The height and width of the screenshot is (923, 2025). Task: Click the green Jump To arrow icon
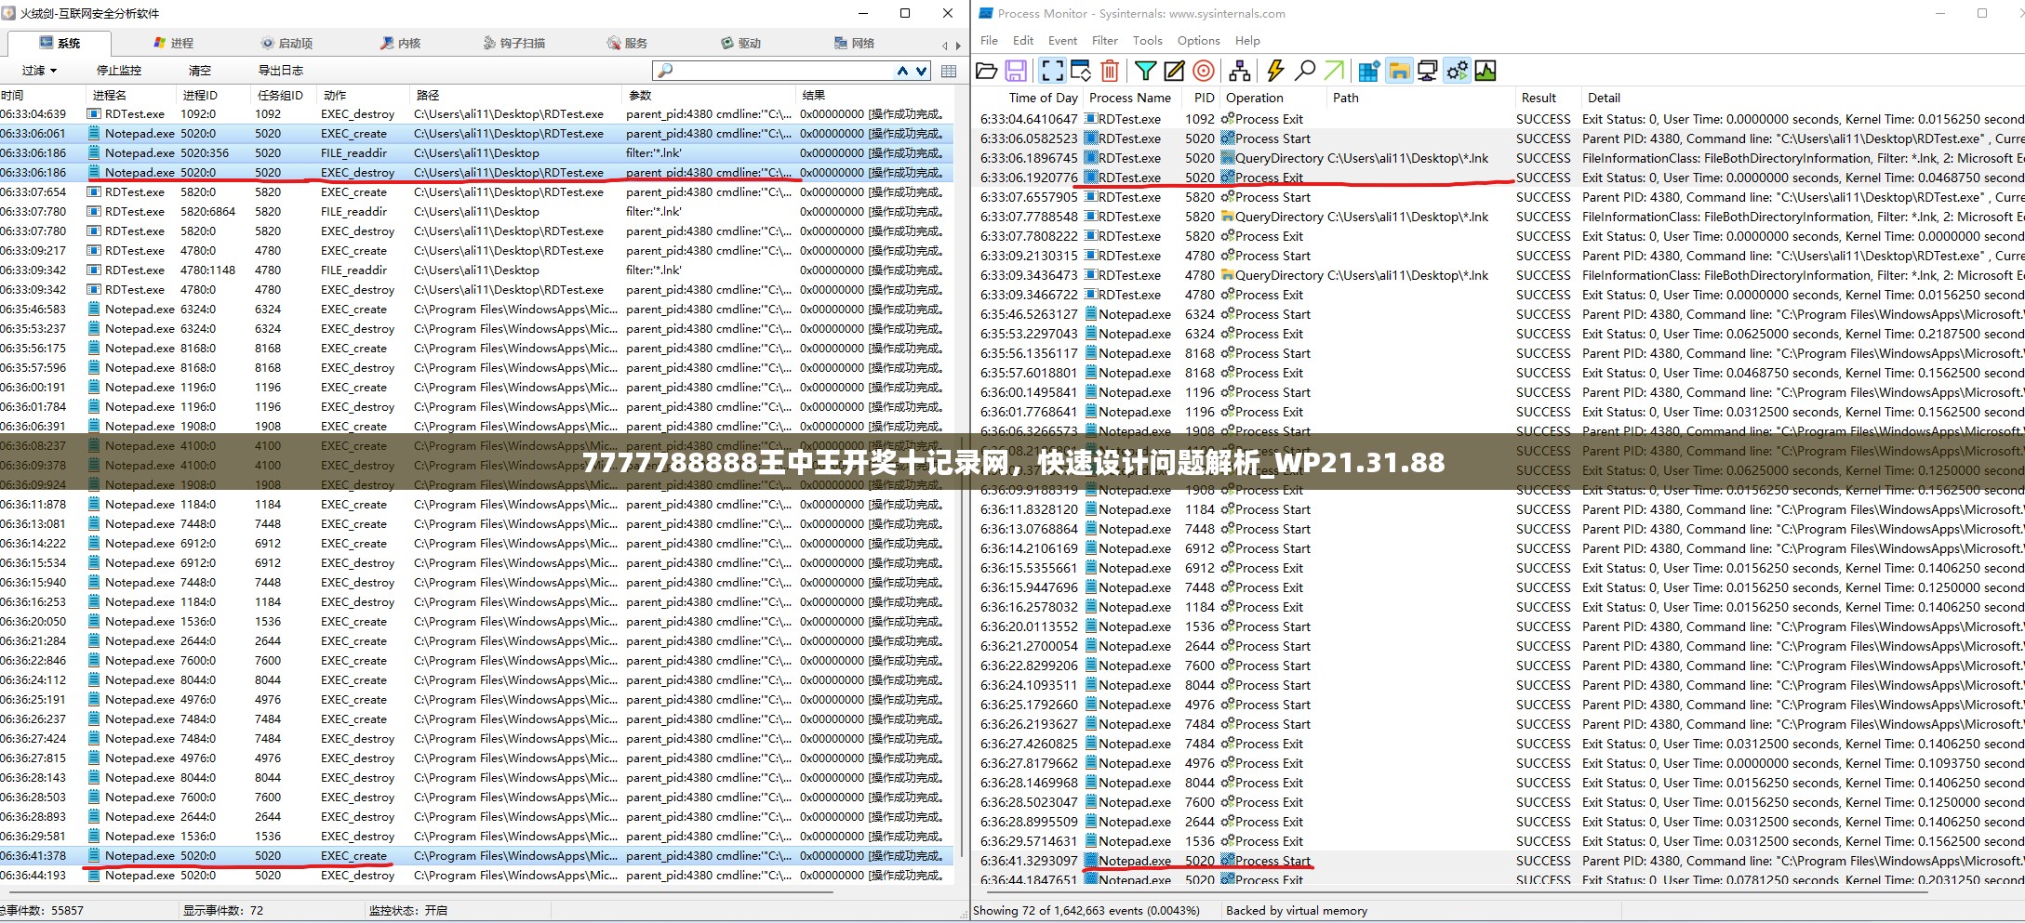click(x=1334, y=71)
